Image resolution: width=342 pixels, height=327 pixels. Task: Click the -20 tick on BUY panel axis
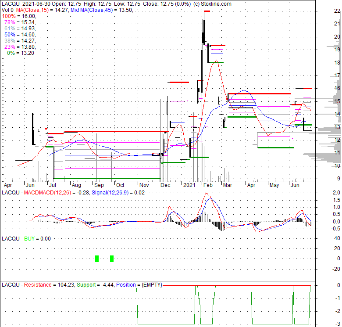336,269
